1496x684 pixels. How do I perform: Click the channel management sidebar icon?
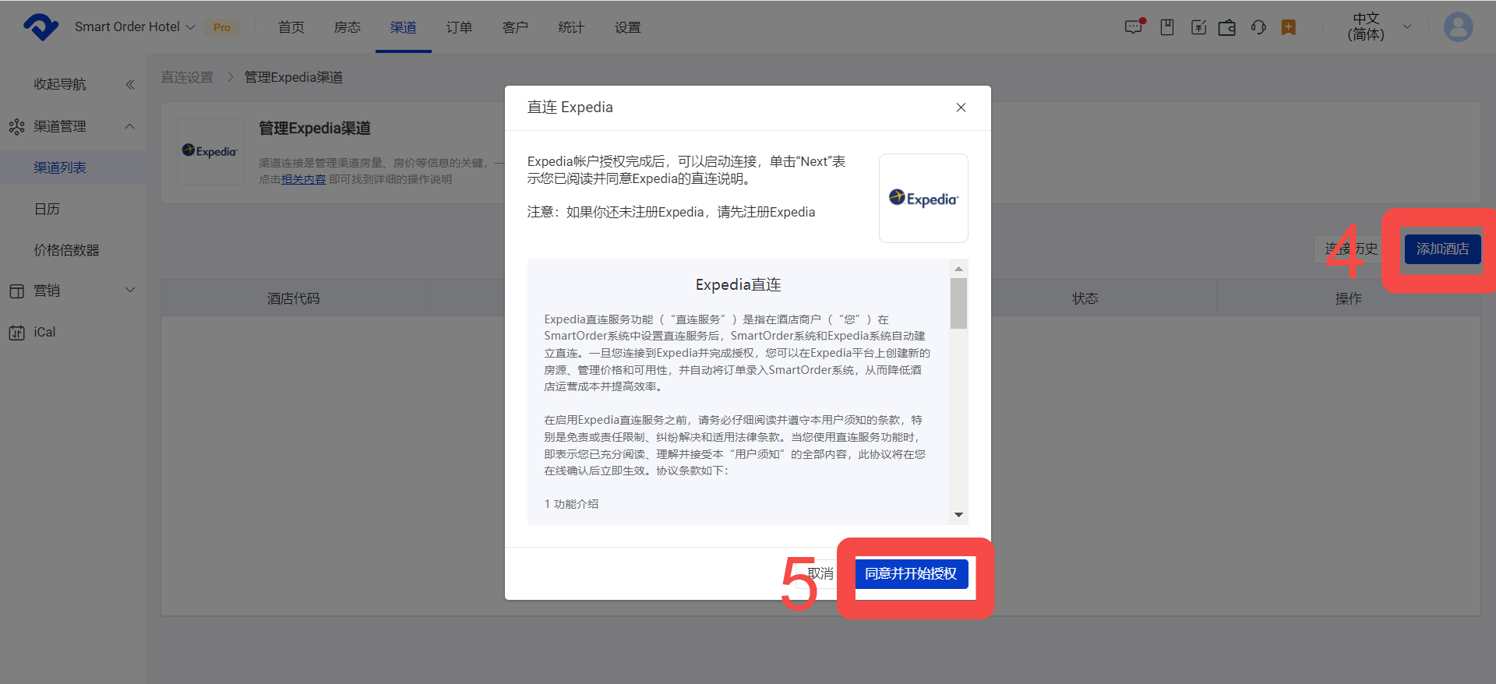pyautogui.click(x=16, y=126)
